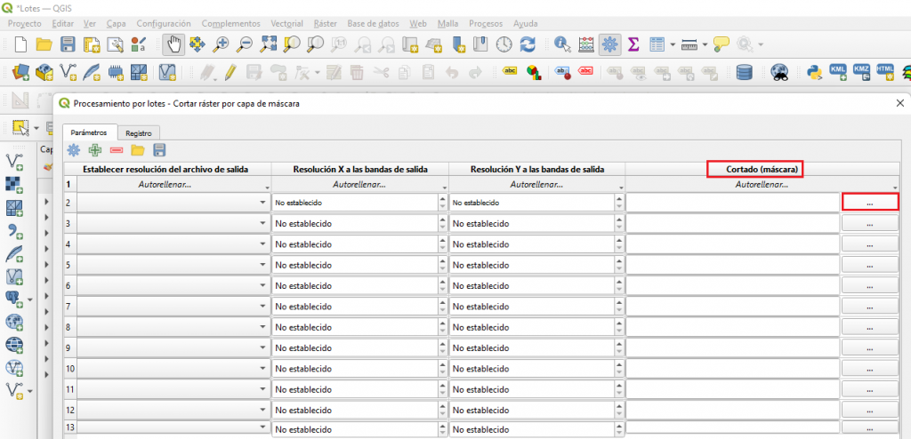
Task: Select the Pan Map hand tool
Action: pyautogui.click(x=173, y=44)
